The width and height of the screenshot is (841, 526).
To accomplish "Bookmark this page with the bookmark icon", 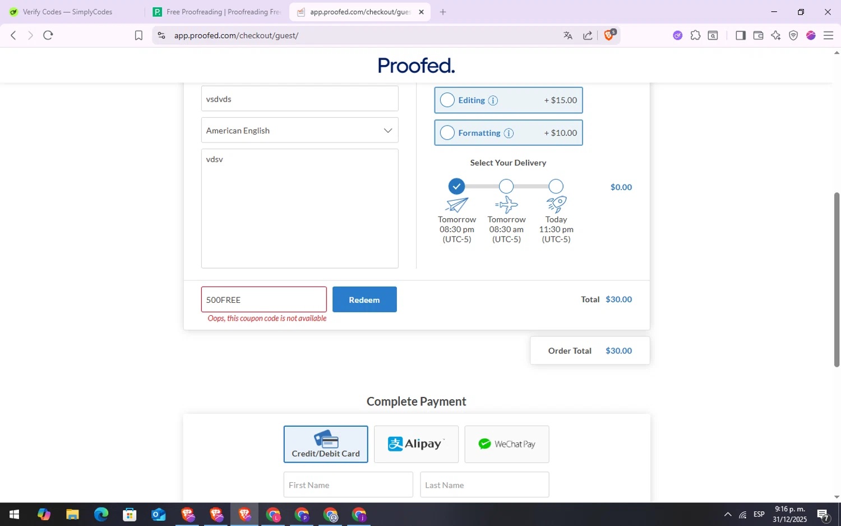I will tap(138, 35).
